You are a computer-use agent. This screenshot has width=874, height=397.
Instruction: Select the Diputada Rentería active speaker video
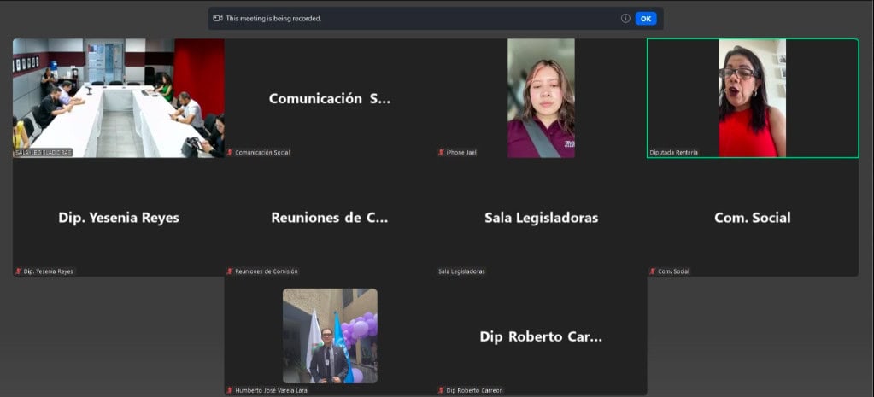click(x=752, y=97)
